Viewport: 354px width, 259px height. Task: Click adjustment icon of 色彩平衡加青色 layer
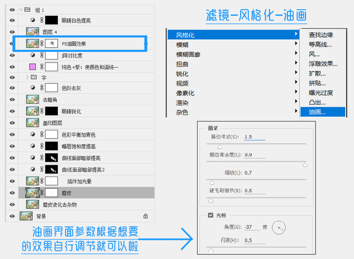tap(32, 134)
